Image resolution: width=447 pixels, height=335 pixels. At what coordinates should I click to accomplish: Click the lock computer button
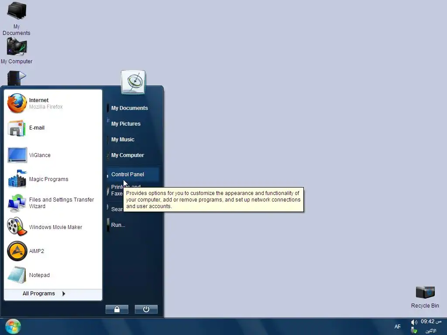tap(117, 309)
